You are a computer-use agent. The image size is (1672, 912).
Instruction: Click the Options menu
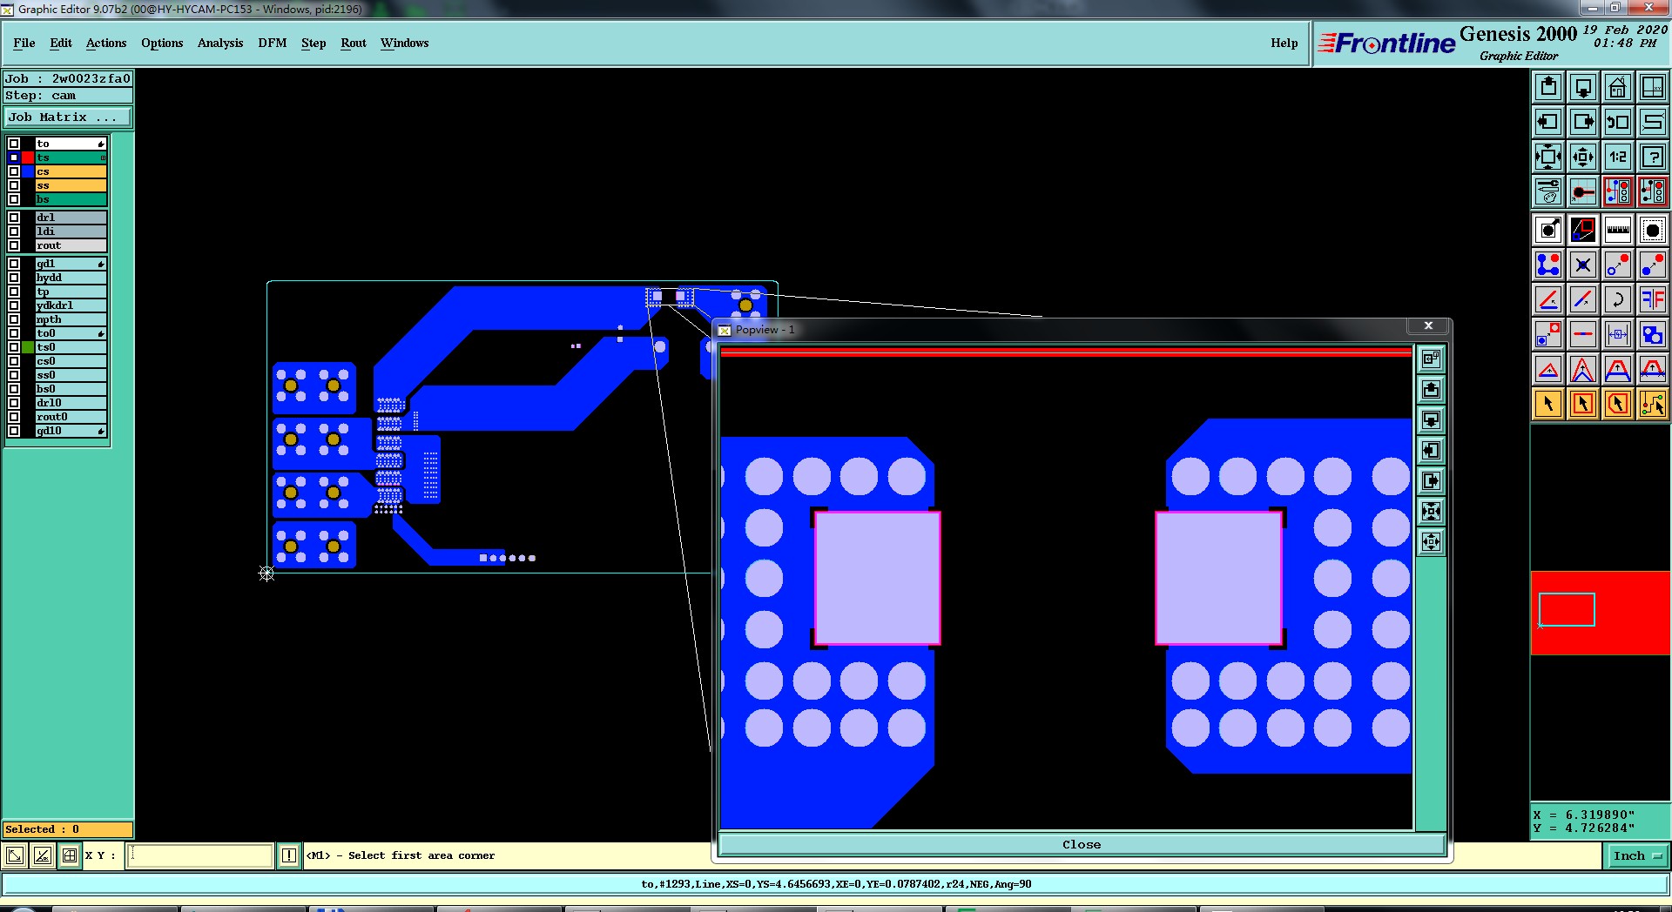(162, 43)
